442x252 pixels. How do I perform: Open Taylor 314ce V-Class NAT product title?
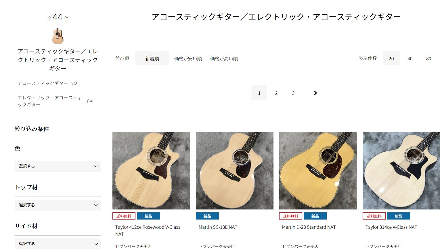pos(391,227)
